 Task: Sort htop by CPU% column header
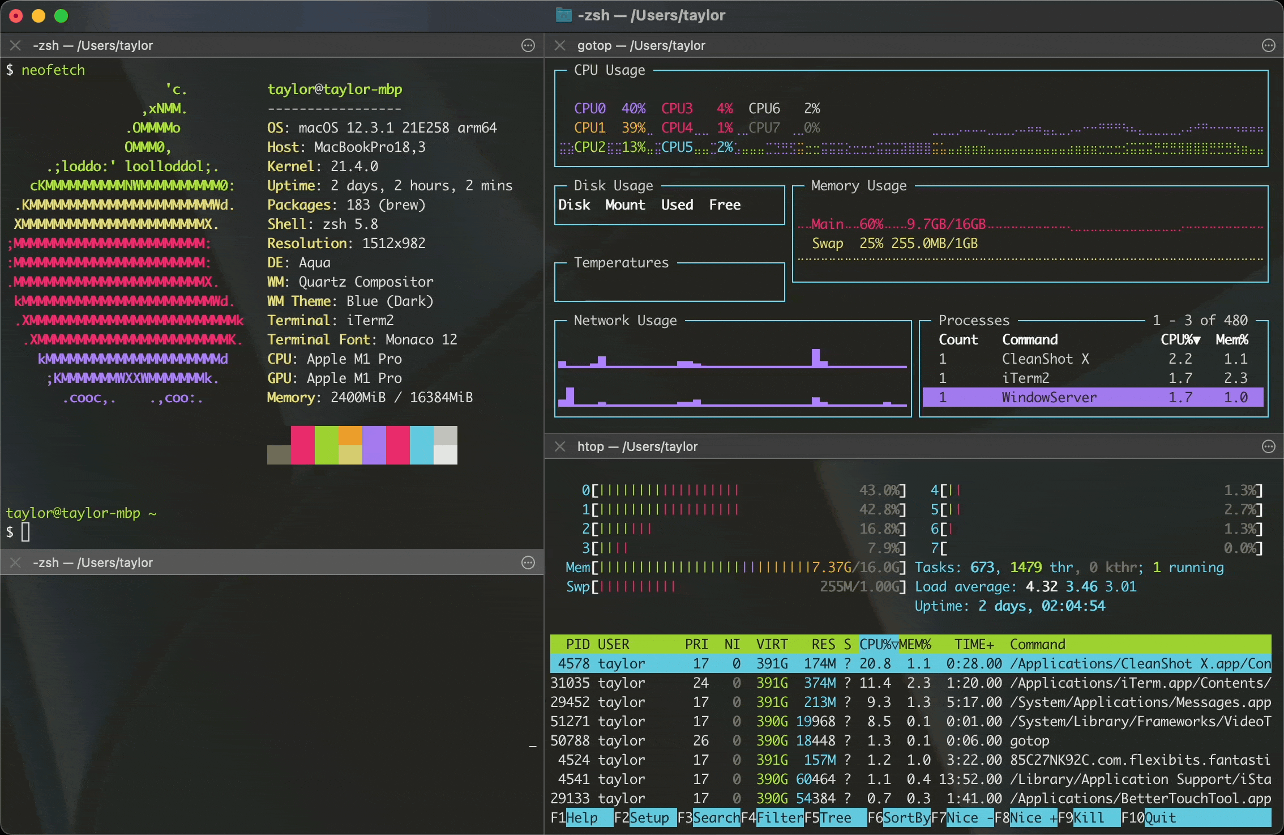click(879, 644)
